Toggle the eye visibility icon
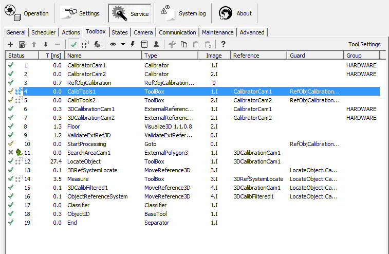The height and width of the screenshot is (254, 389). pos(113,45)
